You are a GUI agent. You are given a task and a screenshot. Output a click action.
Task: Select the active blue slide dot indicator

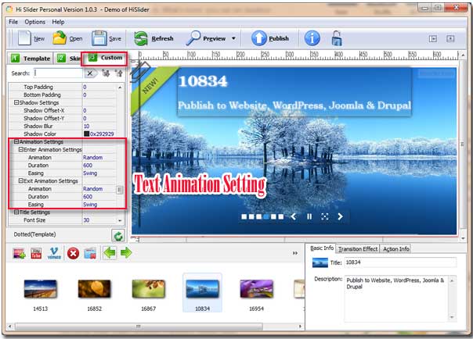(266, 216)
